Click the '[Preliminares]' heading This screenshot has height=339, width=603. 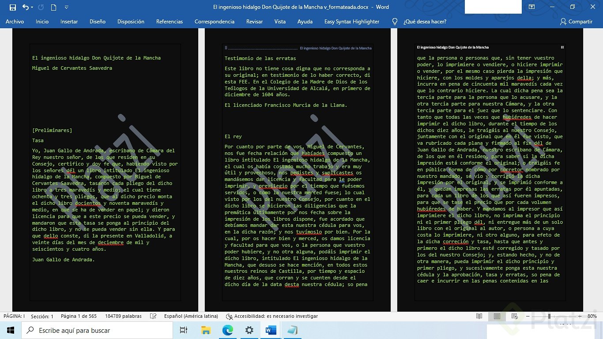(52, 130)
